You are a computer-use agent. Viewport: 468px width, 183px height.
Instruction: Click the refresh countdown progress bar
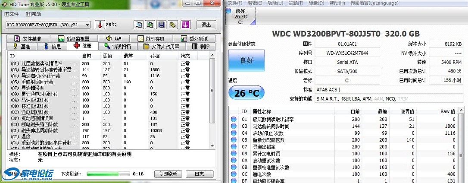108,174
